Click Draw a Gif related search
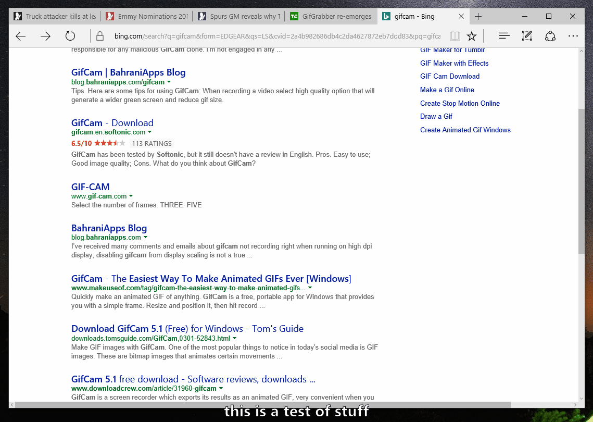The image size is (593, 422). tap(436, 116)
